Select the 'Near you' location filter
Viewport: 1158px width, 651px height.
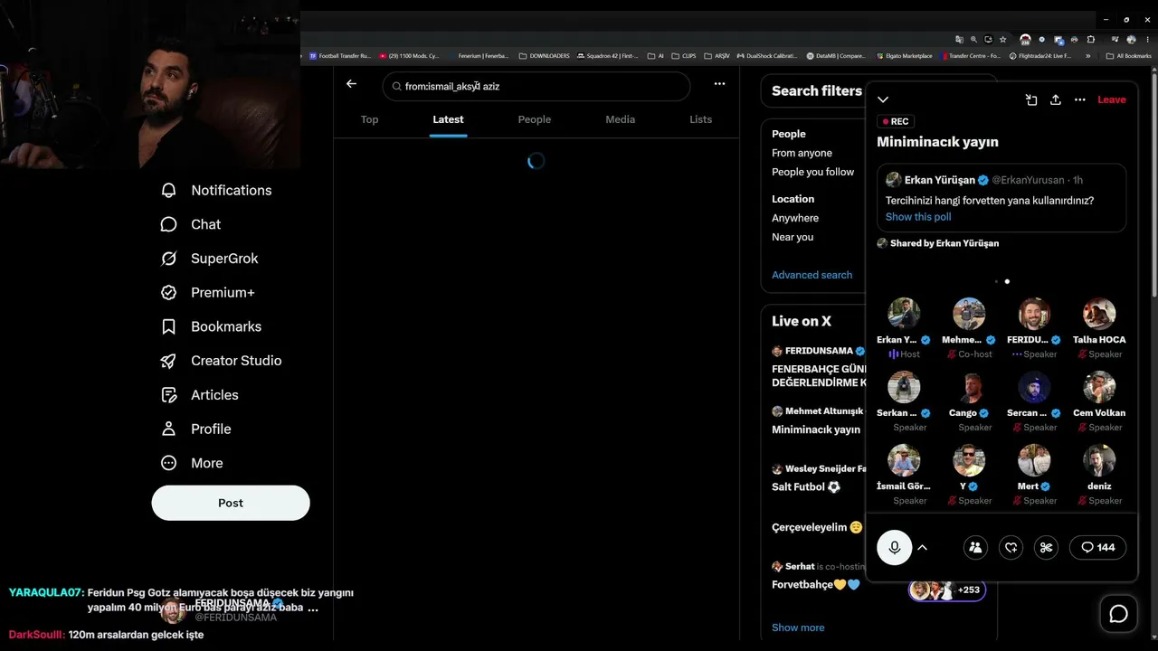pyautogui.click(x=793, y=237)
